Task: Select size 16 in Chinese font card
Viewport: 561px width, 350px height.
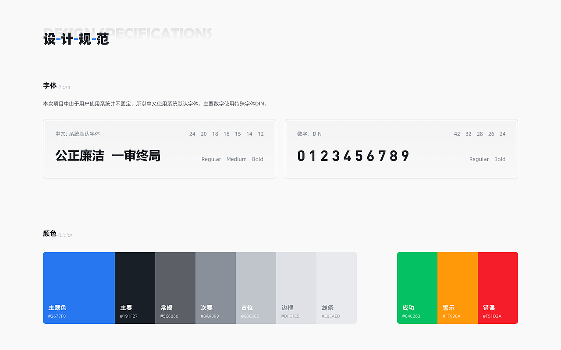Action: point(227,134)
